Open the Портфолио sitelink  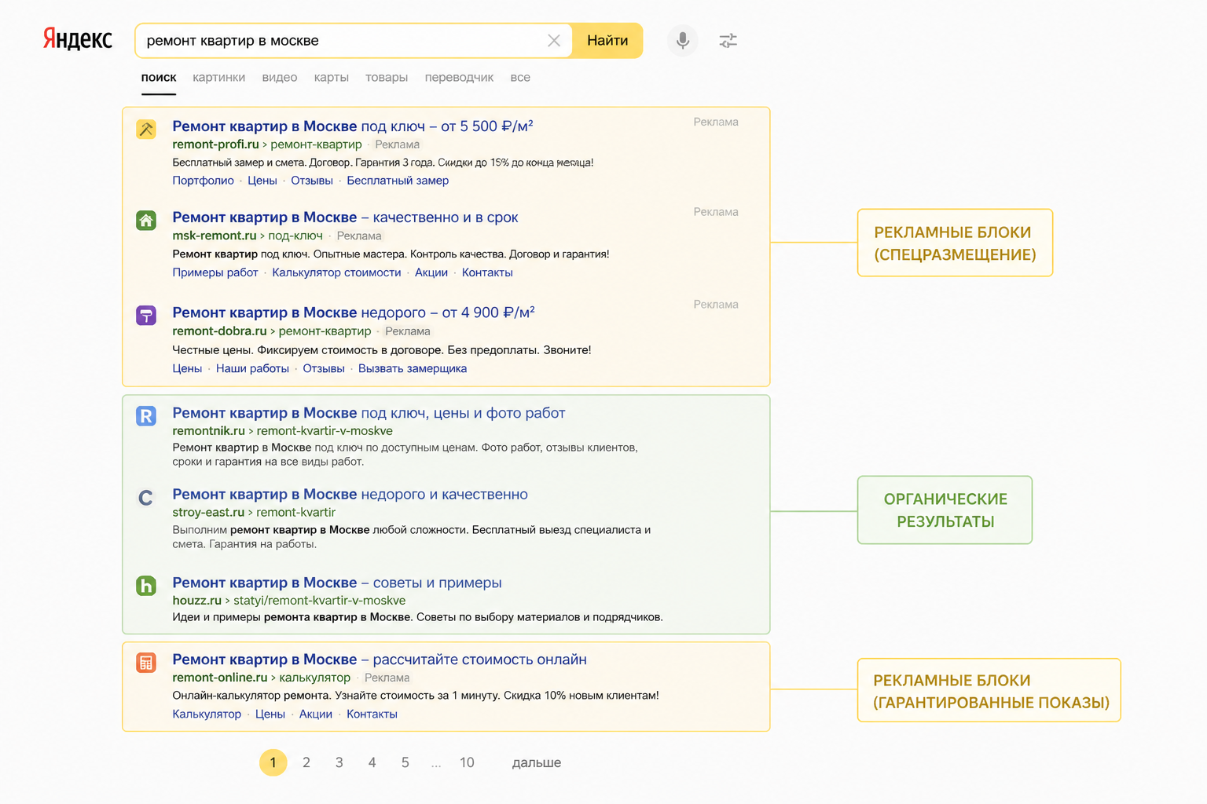204,181
